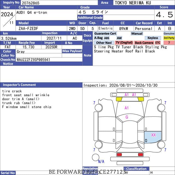Image resolution: width=175 pixels, height=175 pixels.
Task: Select the front seat small wrinkle comment
Action: [x=26, y=95]
